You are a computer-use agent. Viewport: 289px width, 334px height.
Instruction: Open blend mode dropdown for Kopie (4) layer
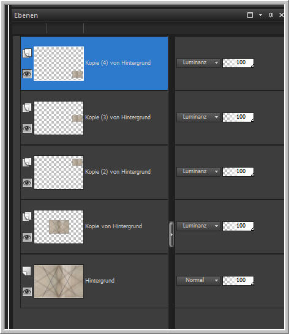(198, 63)
